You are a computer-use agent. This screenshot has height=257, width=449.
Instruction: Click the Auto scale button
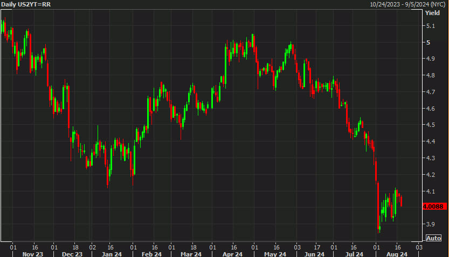pos(433,238)
